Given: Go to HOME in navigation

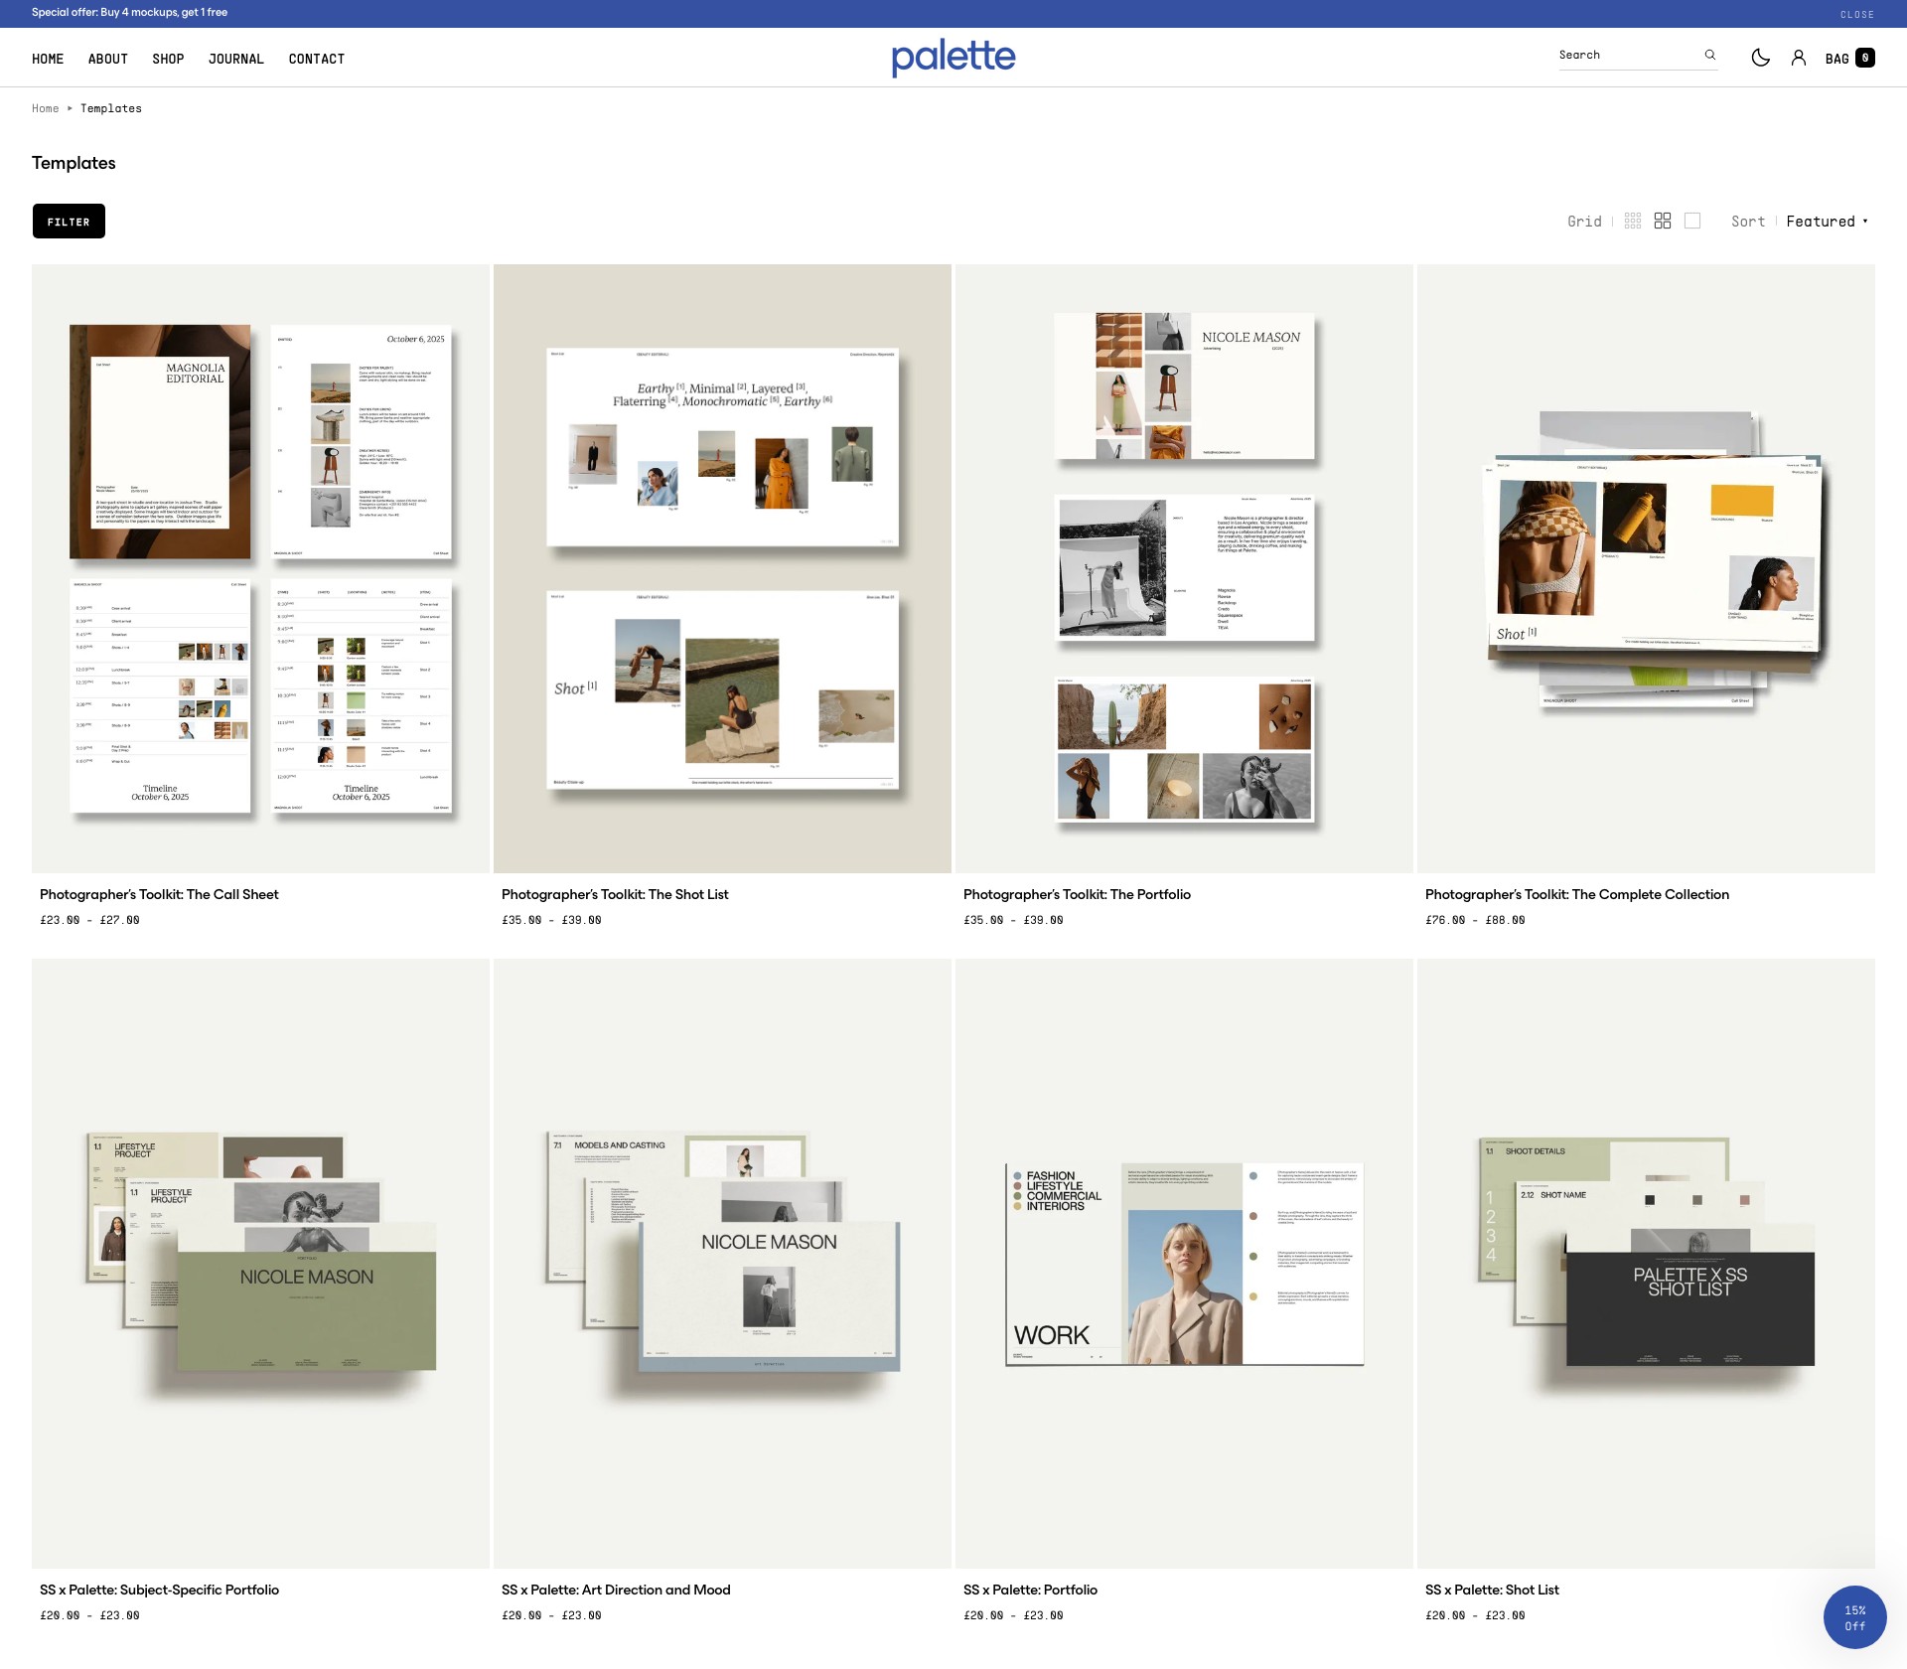Looking at the screenshot, I should 48,59.
